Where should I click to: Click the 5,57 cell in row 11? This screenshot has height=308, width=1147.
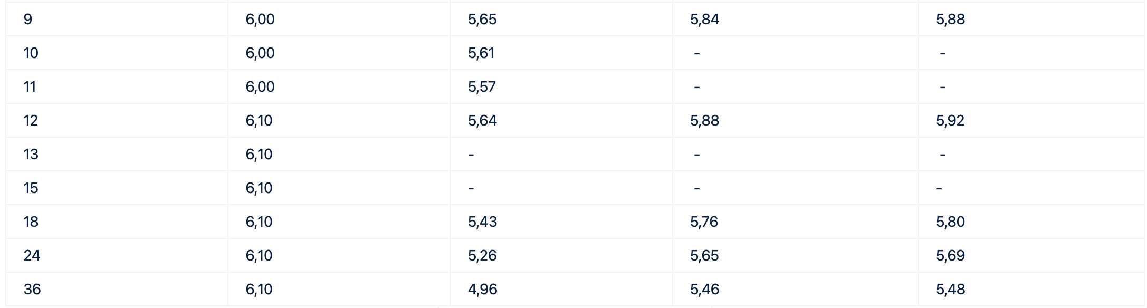click(x=482, y=87)
